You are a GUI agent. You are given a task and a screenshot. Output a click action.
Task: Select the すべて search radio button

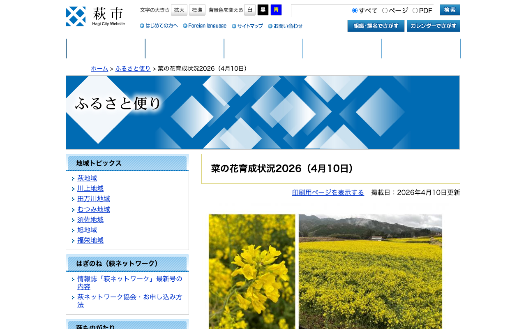point(355,11)
